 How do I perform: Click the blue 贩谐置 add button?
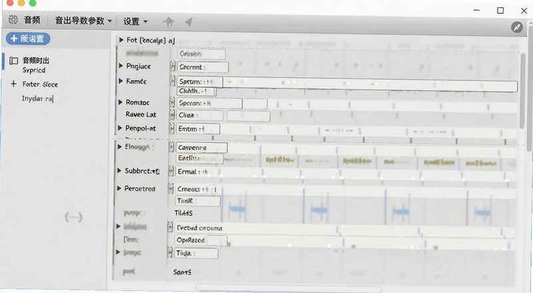tap(28, 39)
